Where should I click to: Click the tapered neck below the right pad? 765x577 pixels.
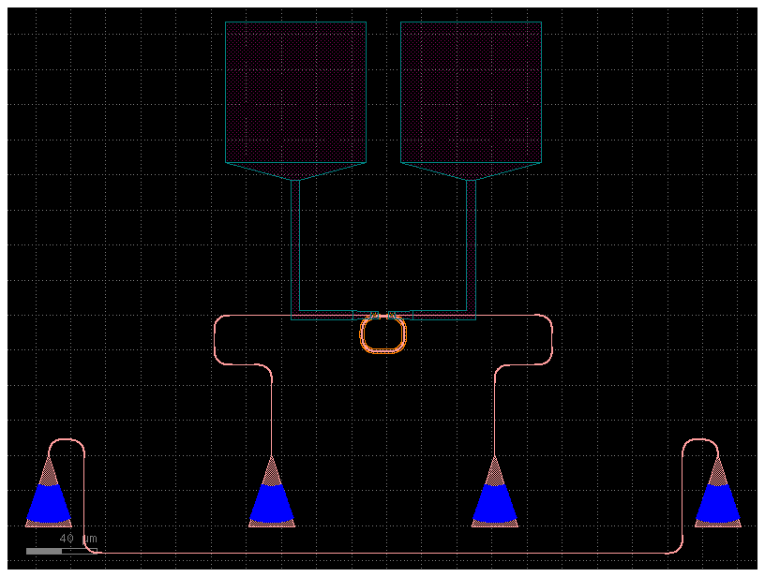click(x=471, y=173)
